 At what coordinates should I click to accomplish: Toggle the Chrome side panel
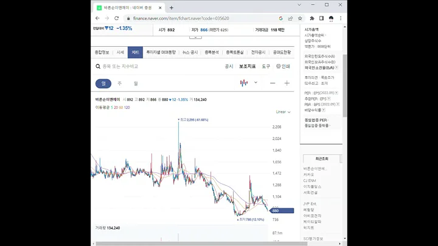(322, 18)
